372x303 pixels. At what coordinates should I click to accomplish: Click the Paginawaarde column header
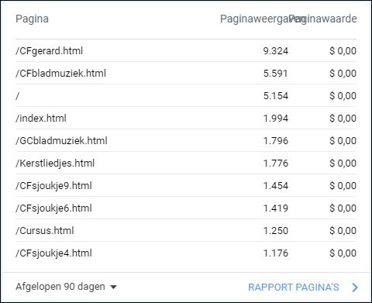323,19
